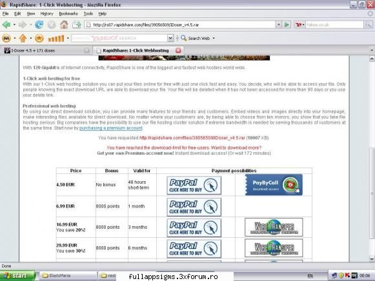The width and height of the screenshot is (375, 281).
Task: Click PayPal button for 6.99 EUR plan
Action: pos(194,207)
